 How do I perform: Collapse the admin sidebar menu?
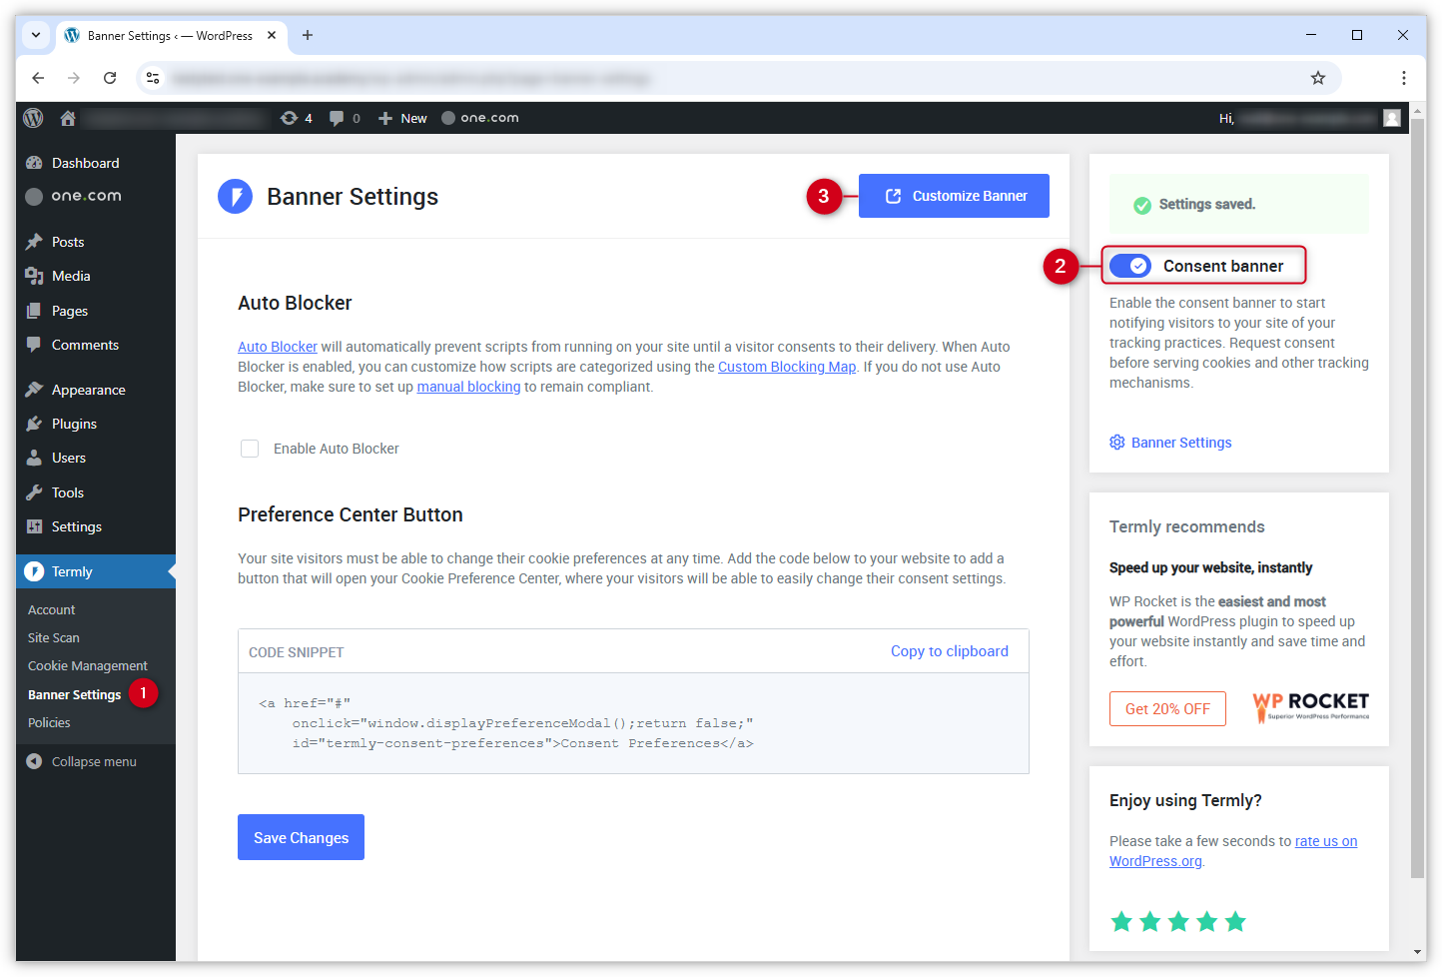click(90, 760)
